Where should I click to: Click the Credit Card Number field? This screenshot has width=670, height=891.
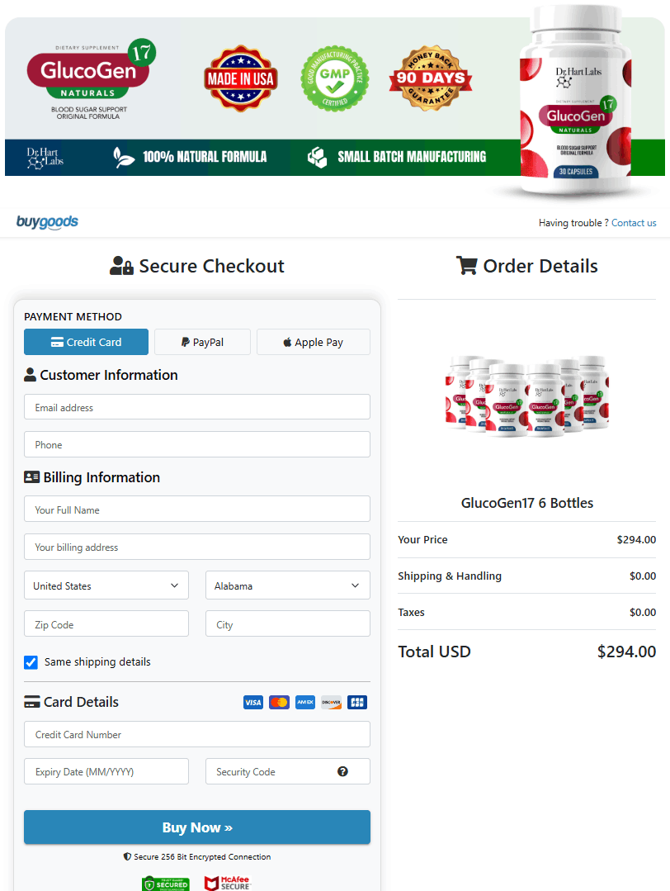[x=197, y=734]
